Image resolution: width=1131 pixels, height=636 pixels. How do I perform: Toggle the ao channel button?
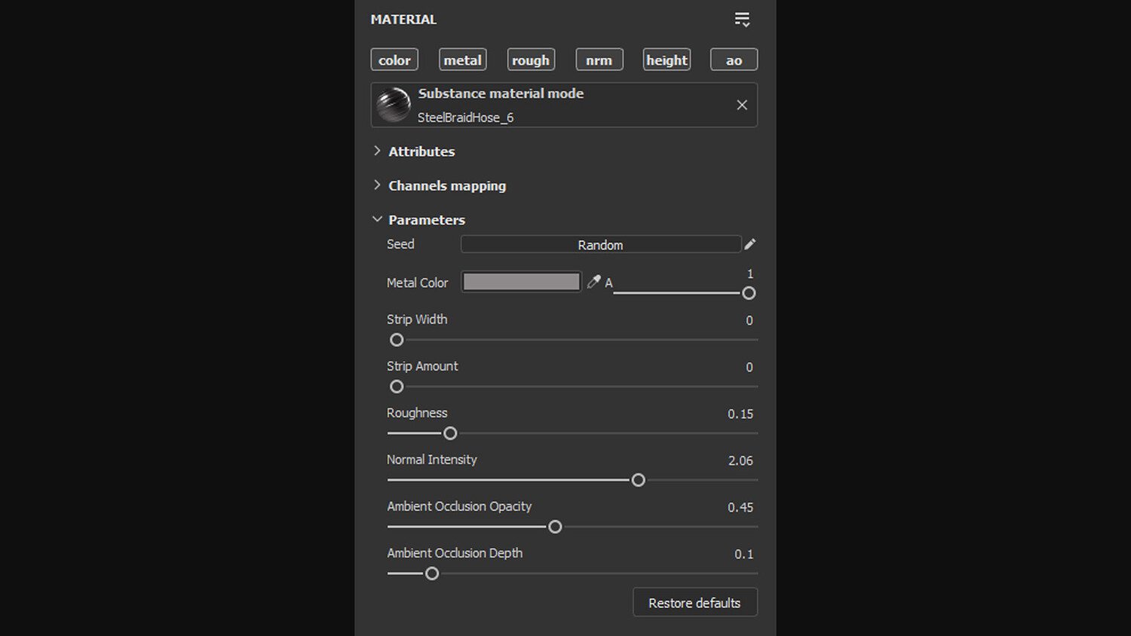coord(734,60)
